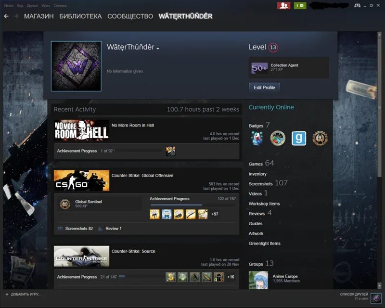385x308 pixels.
Task: Open the Artwork link
Action: coord(256,233)
